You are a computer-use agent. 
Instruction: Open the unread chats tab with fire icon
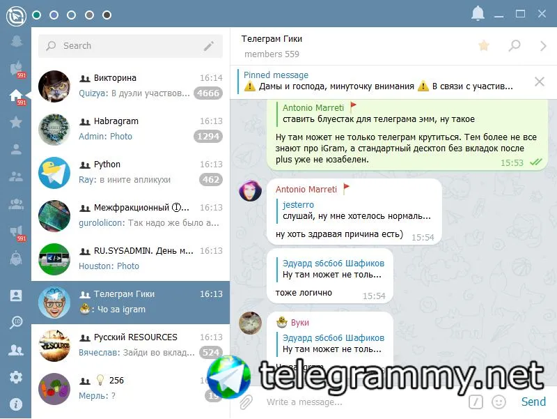pyautogui.click(x=16, y=69)
